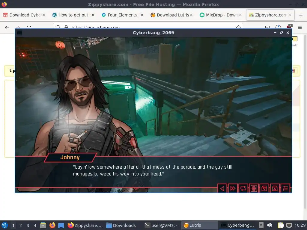Switch to workspace 4
Viewport: 307px width, 230px height.
pos(35,226)
